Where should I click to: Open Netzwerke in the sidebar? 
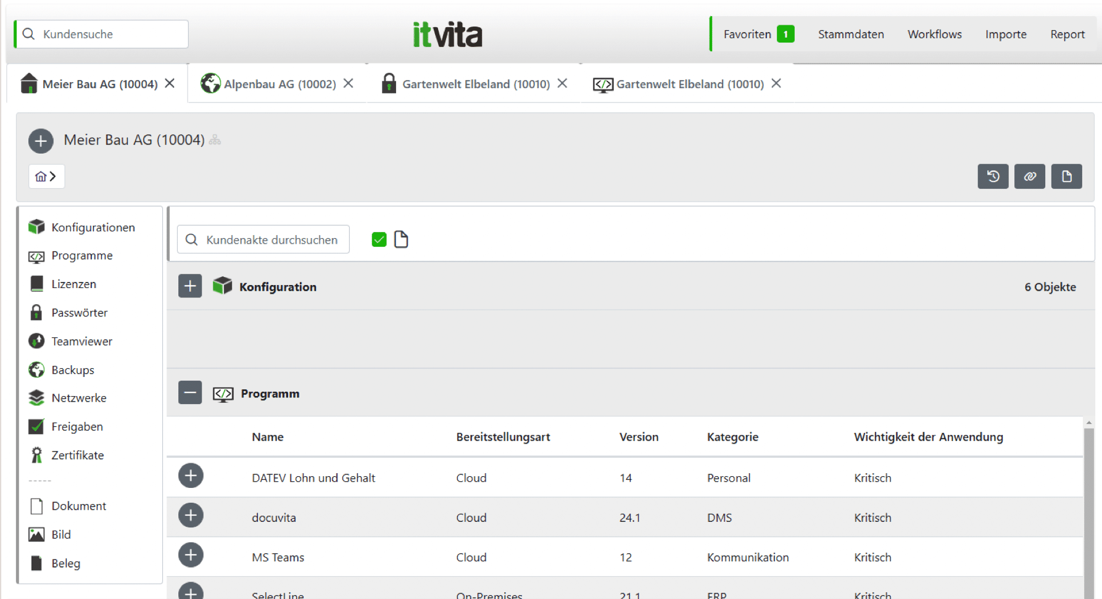click(78, 398)
